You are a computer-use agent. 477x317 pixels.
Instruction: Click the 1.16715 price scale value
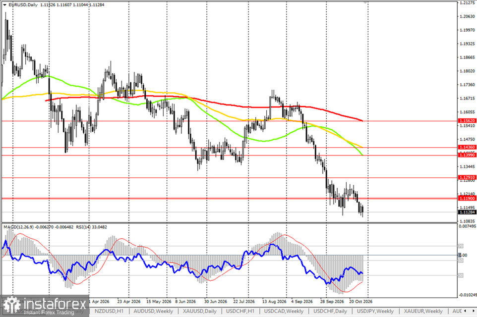tap(467, 99)
